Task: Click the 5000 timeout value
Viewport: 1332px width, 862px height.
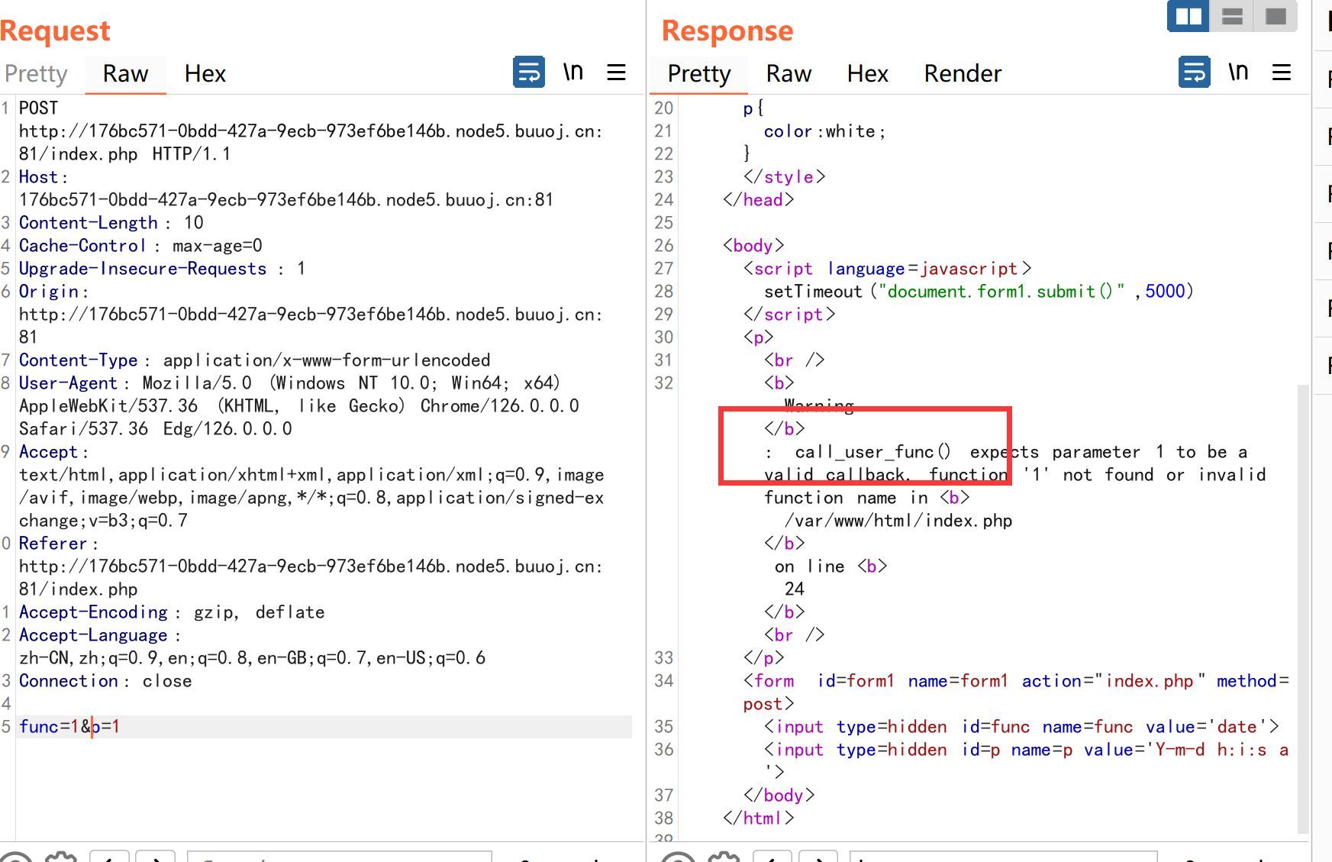Action: (1165, 292)
